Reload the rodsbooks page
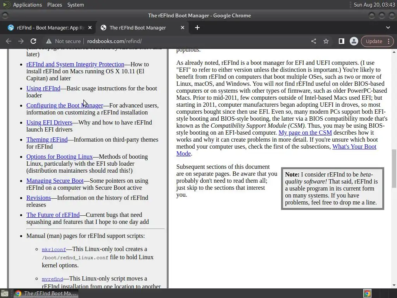The height and width of the screenshot is (298, 397). [33, 41]
